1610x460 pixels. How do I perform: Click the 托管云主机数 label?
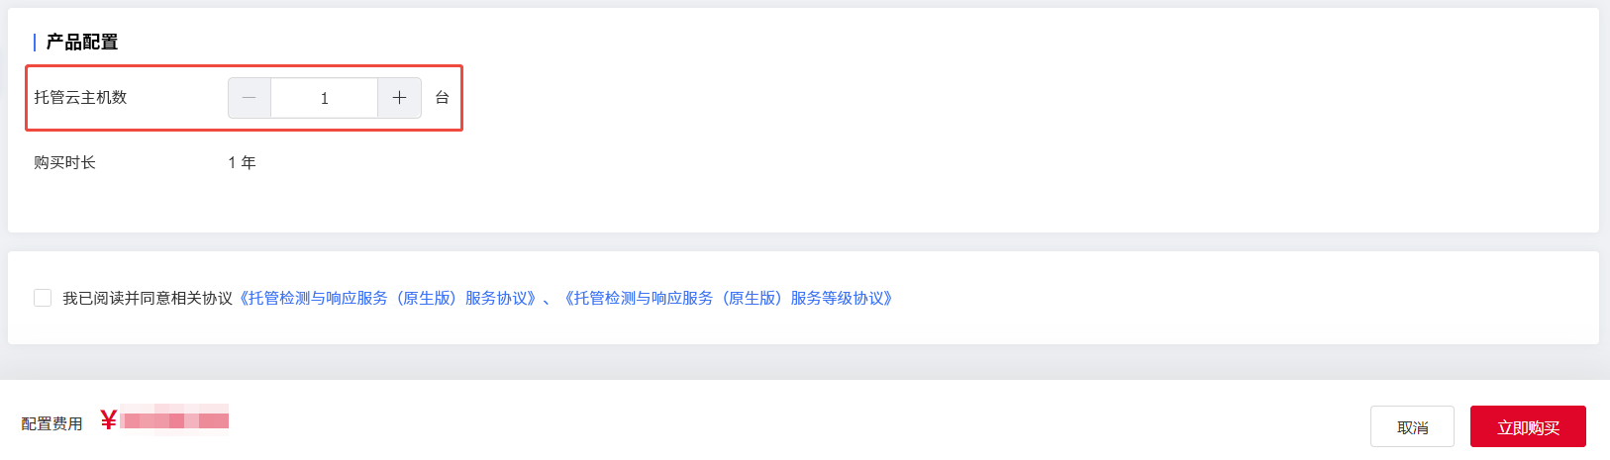pyautogui.click(x=80, y=97)
